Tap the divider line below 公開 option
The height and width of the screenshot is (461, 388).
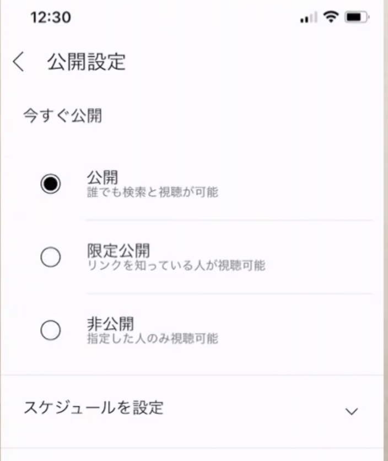tap(230, 220)
